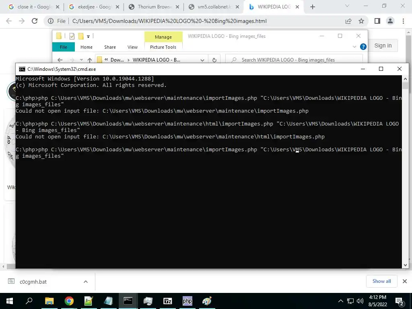Open Explorer recent locations dropdown
Image resolution: width=412 pixels, height=309 pixels.
tap(81, 60)
